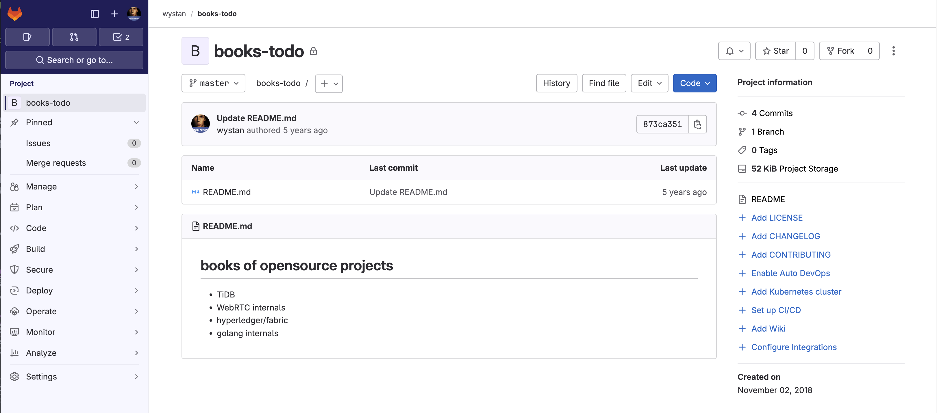The width and height of the screenshot is (937, 413).
Task: Expand the Code section in sidebar
Action: click(x=74, y=227)
